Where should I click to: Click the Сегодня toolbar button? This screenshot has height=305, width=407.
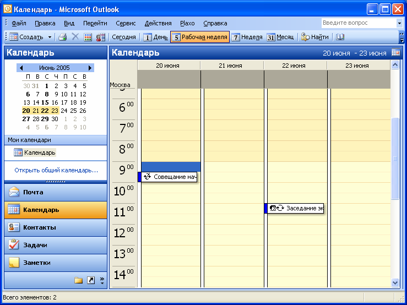pyautogui.click(x=124, y=37)
